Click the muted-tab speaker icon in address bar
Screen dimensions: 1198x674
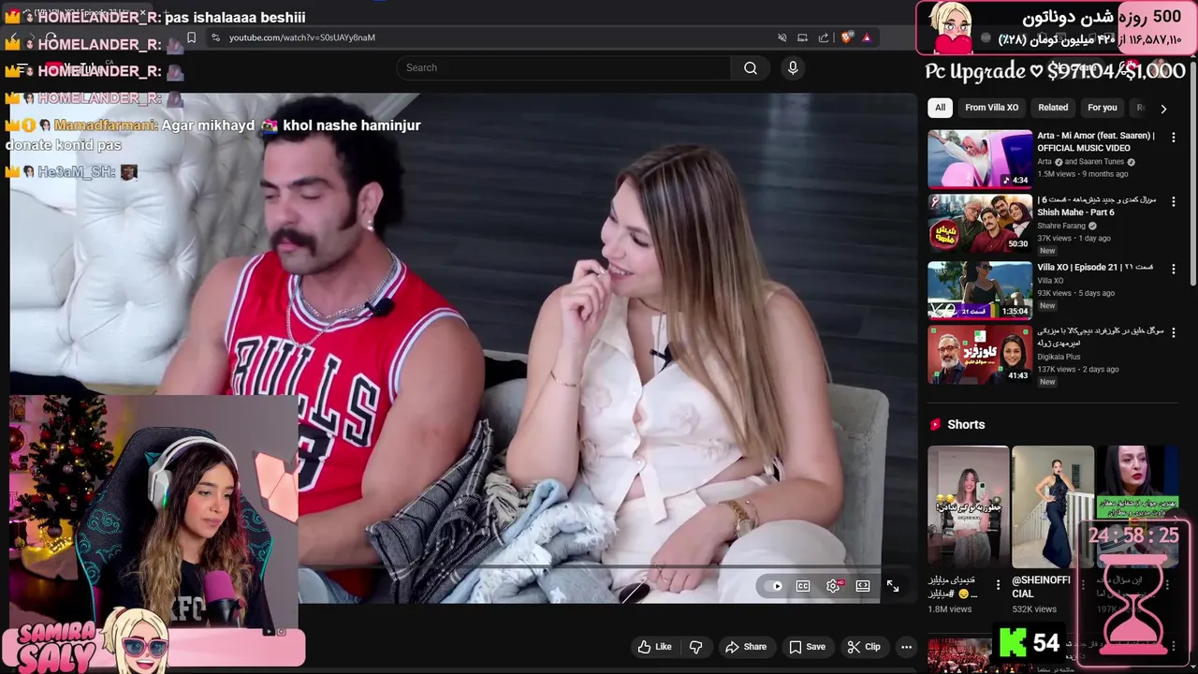782,37
